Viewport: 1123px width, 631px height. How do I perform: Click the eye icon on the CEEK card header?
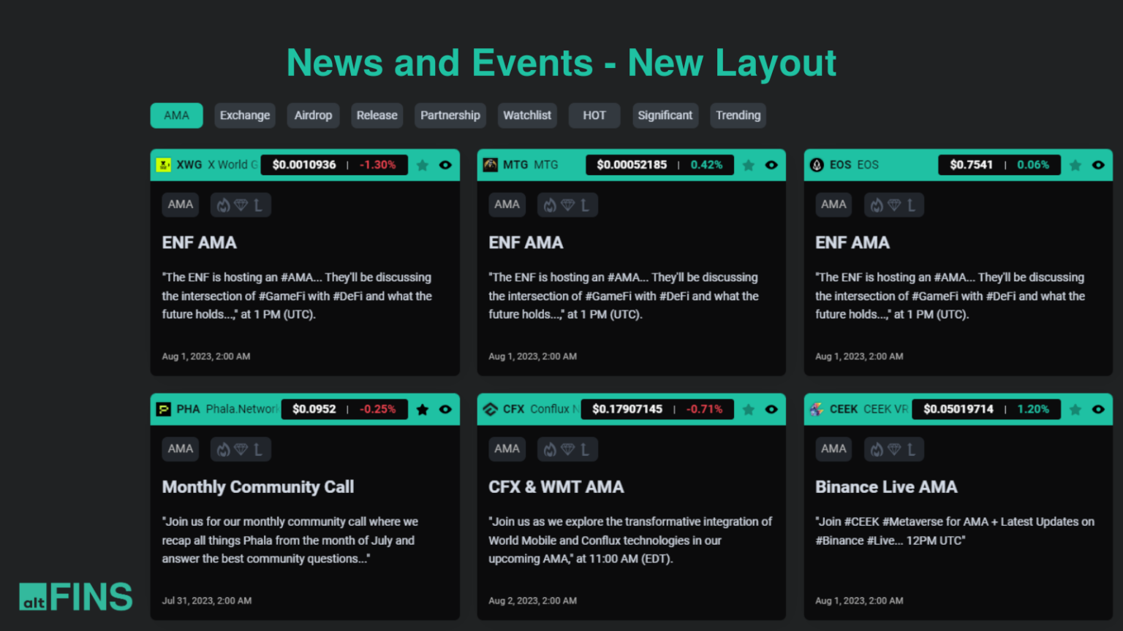click(x=1098, y=409)
